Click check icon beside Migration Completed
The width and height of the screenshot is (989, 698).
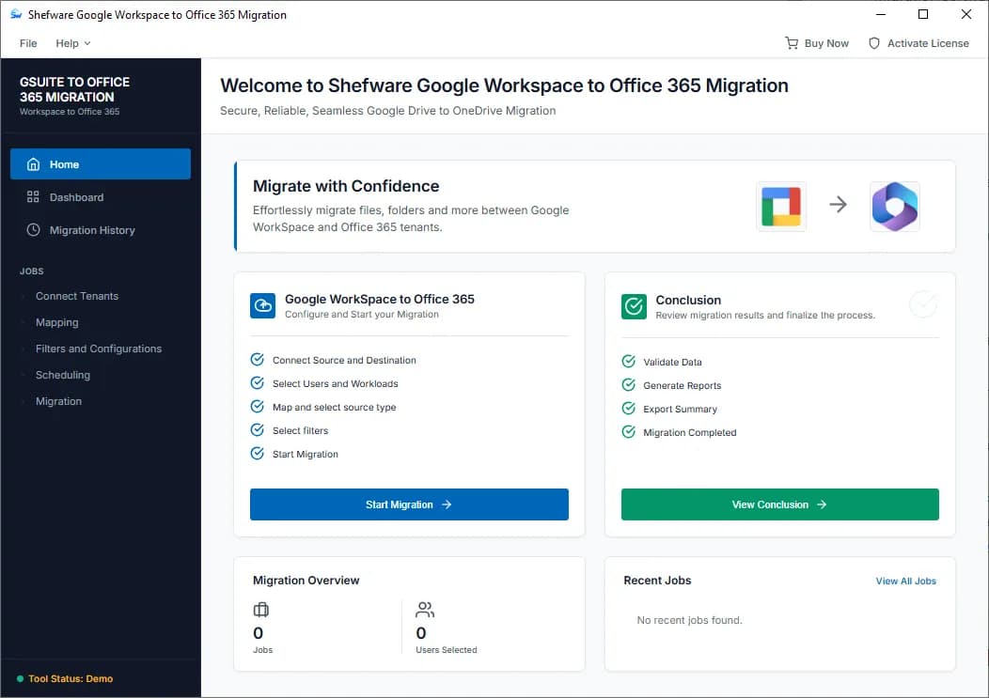click(x=628, y=432)
